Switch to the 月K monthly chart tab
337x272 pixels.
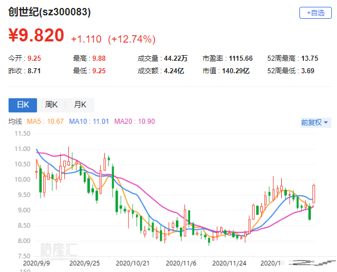point(80,105)
